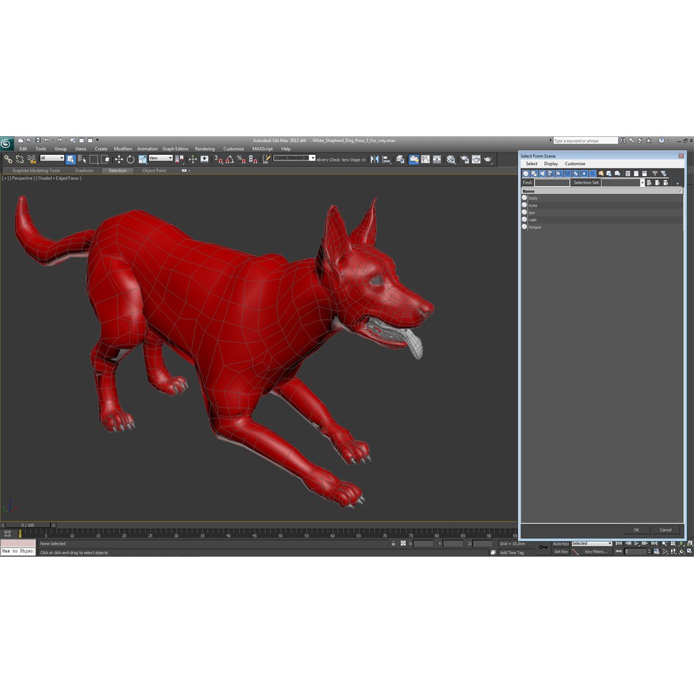The height and width of the screenshot is (694, 694).
Task: Activate Select and Move tool
Action: (119, 159)
